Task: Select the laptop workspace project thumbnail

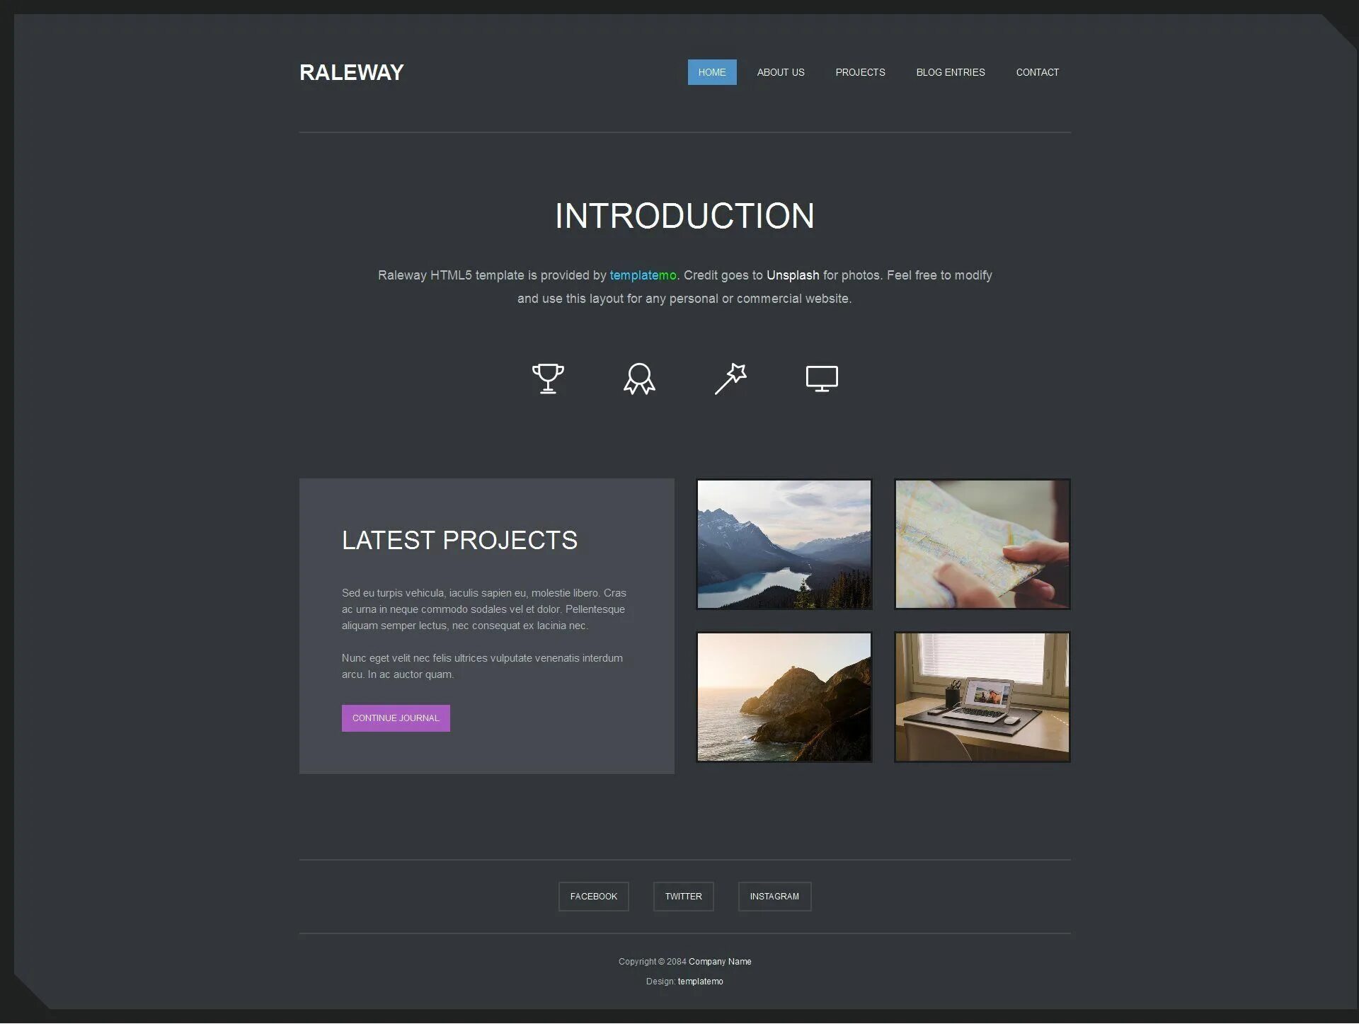Action: [x=982, y=697]
